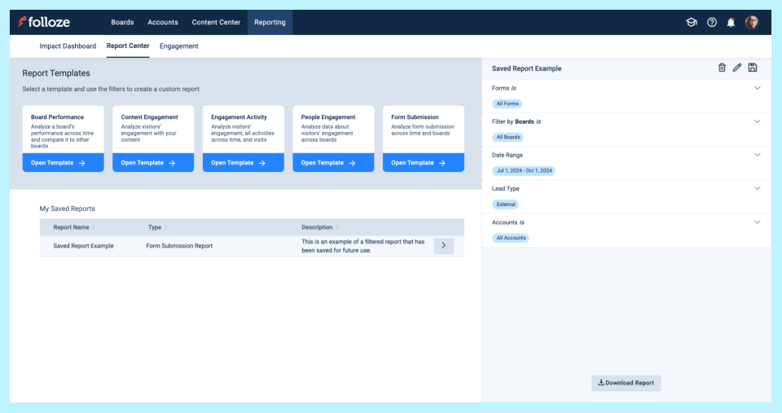Screen dimensions: 782x413
Task: Delete the saved report with trash icon
Action: (722, 68)
